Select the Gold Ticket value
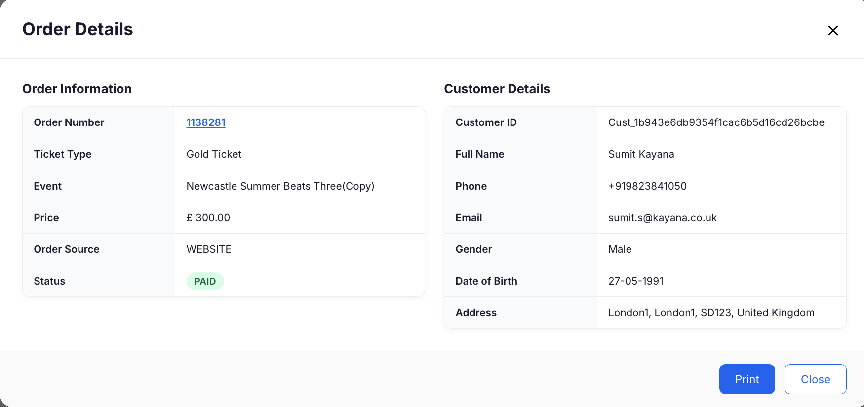The image size is (864, 407). [214, 154]
